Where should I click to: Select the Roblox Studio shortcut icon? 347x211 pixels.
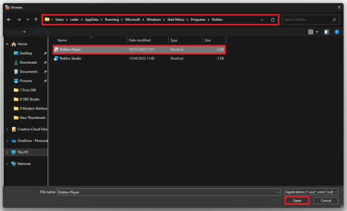(56, 58)
